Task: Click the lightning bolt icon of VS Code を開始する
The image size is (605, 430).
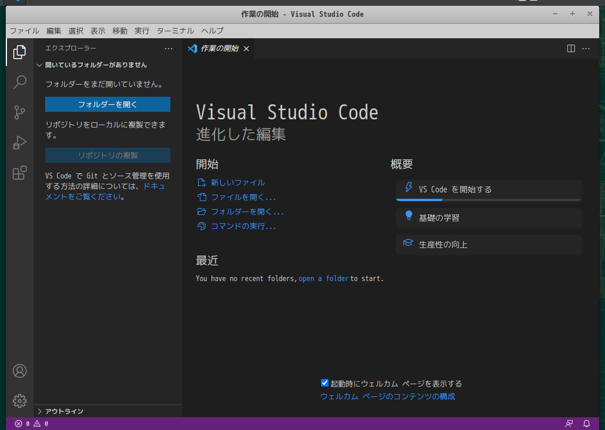Action: [x=409, y=187]
